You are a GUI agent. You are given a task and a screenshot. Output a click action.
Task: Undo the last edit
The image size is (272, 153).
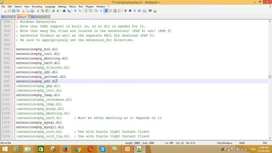tap(53, 11)
